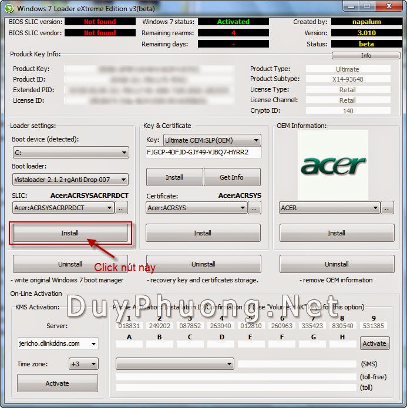Image resolution: width=407 pixels, height=408 pixels.
Task: Open the Boot loader Vistaloader dropdown
Action: point(70,180)
